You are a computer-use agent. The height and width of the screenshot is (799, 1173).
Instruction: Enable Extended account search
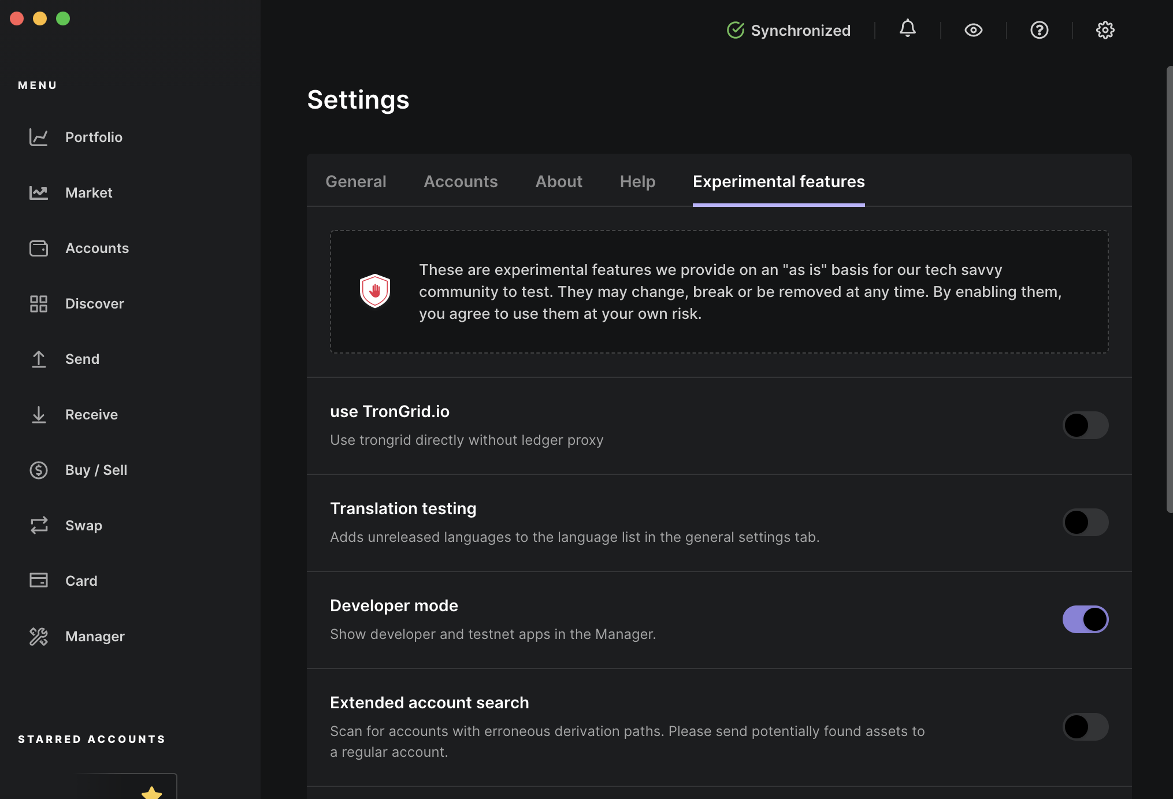pyautogui.click(x=1085, y=727)
